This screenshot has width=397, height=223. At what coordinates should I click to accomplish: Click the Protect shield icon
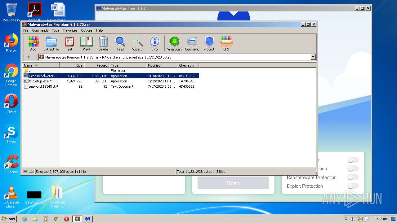(x=209, y=43)
